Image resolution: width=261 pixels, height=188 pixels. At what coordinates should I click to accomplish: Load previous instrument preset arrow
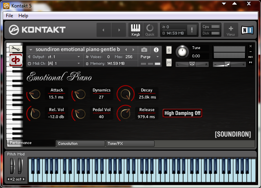(x=126, y=49)
